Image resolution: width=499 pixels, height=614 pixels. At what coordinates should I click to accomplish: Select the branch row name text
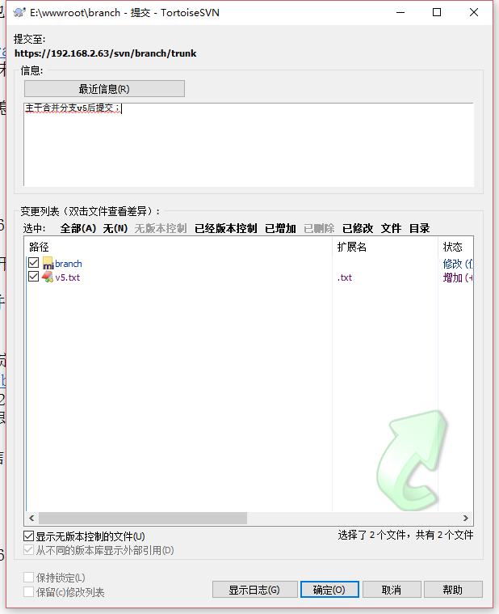tap(69, 264)
